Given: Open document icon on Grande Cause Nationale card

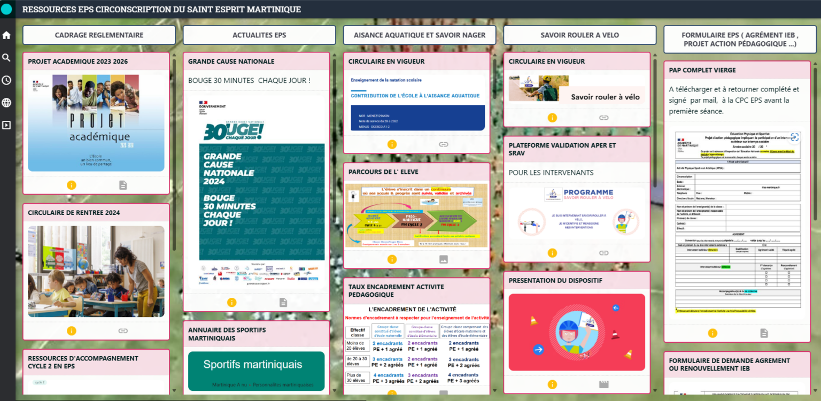Looking at the screenshot, I should click(283, 303).
